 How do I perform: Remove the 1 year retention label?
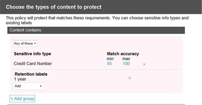coord(130,78)
